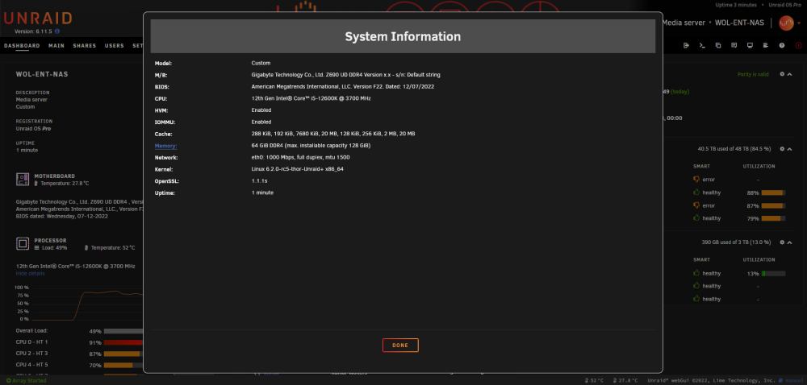
Task: Open the account dropdown arrow
Action: coord(799,23)
